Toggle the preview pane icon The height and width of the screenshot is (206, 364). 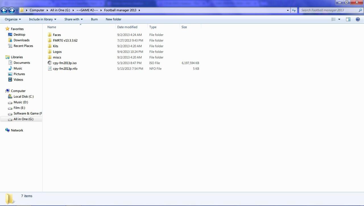tap(348, 19)
